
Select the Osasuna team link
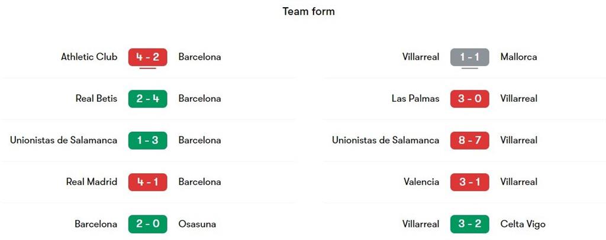coord(197,224)
